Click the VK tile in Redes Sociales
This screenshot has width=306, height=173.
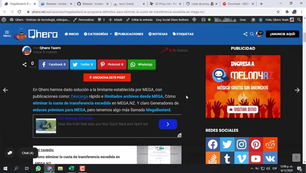pos(270,158)
